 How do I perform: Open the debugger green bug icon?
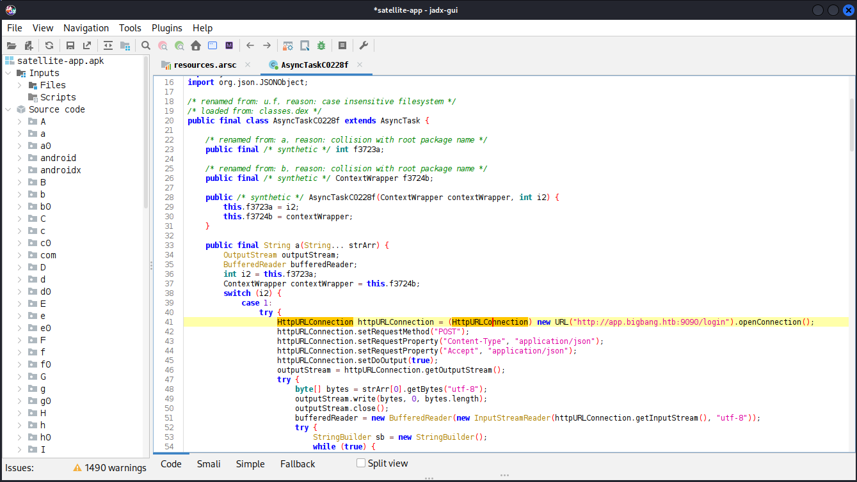[x=321, y=45]
